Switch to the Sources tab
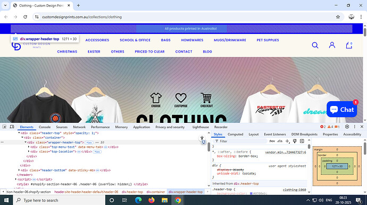 pyautogui.click(x=62, y=127)
